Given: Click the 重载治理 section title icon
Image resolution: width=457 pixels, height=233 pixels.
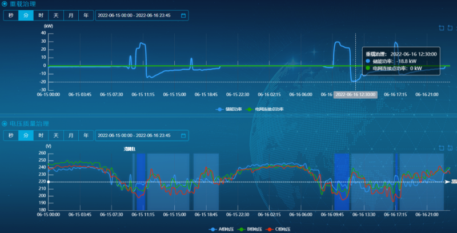Looking at the screenshot, I should [5, 4].
